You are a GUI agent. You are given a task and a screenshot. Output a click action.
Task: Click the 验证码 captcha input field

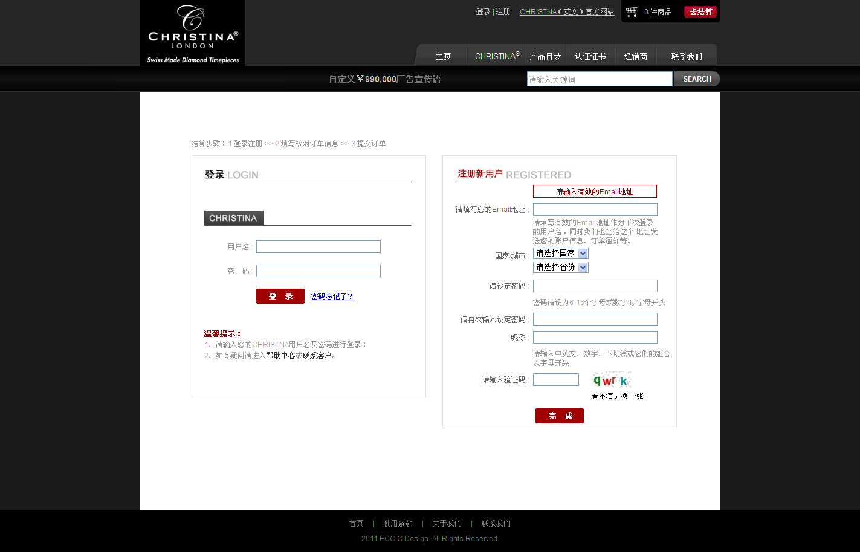(x=556, y=379)
